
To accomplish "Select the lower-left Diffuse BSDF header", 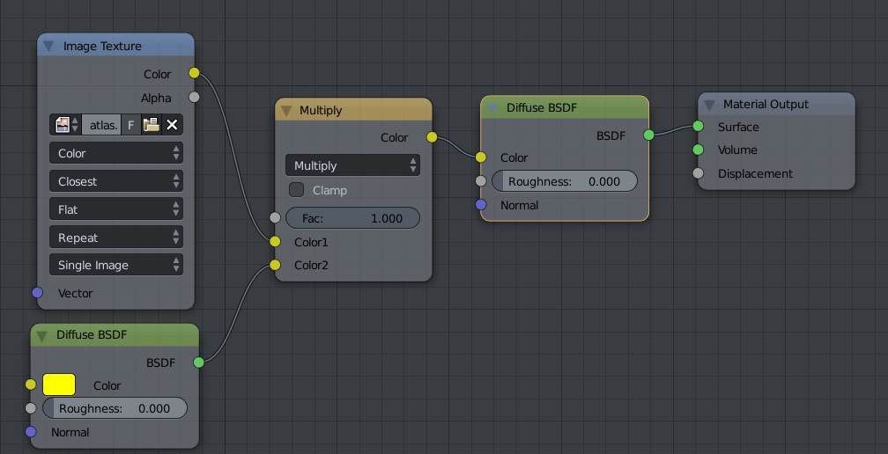I will pyautogui.click(x=115, y=334).
